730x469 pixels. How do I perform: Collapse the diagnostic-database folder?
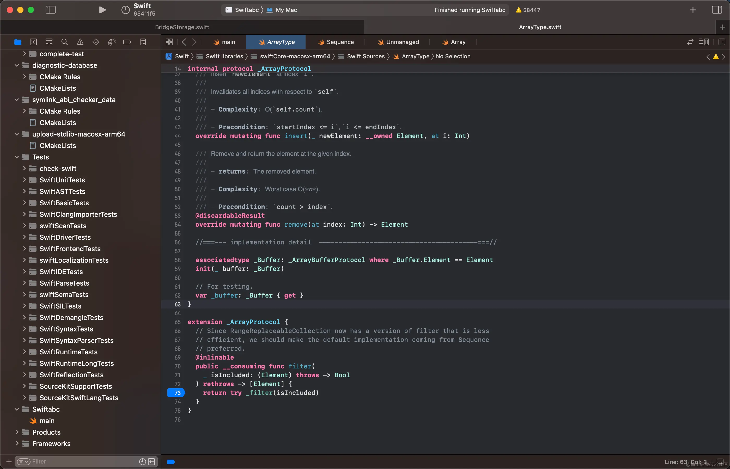coord(17,65)
